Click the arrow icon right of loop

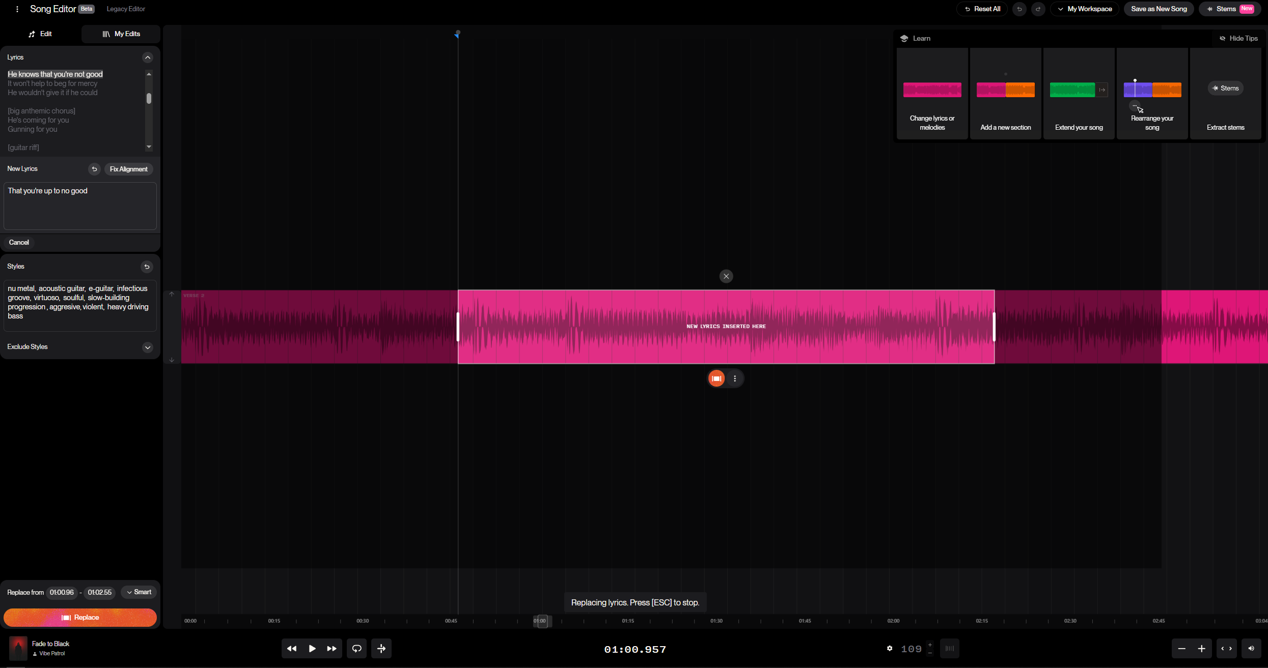tap(381, 649)
